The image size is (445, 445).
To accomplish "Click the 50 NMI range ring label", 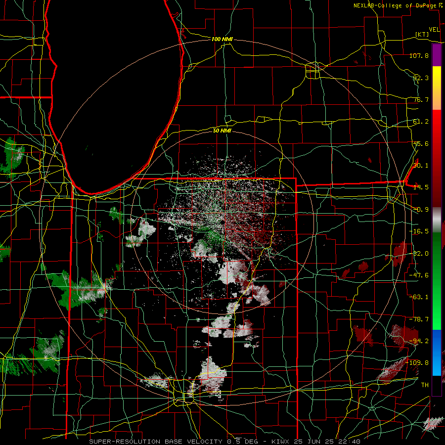I will (222, 131).
